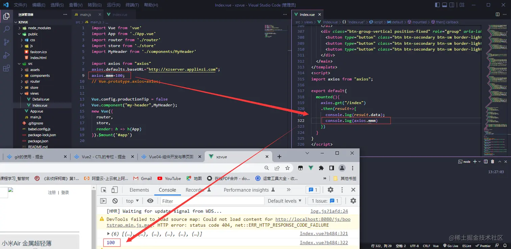The height and width of the screenshot is (249, 511).
Task: Click the Go Live status bar button
Action: tap(451, 246)
